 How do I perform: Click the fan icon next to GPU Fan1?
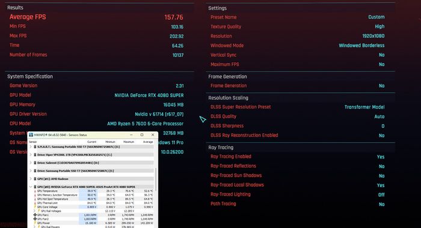35,215
